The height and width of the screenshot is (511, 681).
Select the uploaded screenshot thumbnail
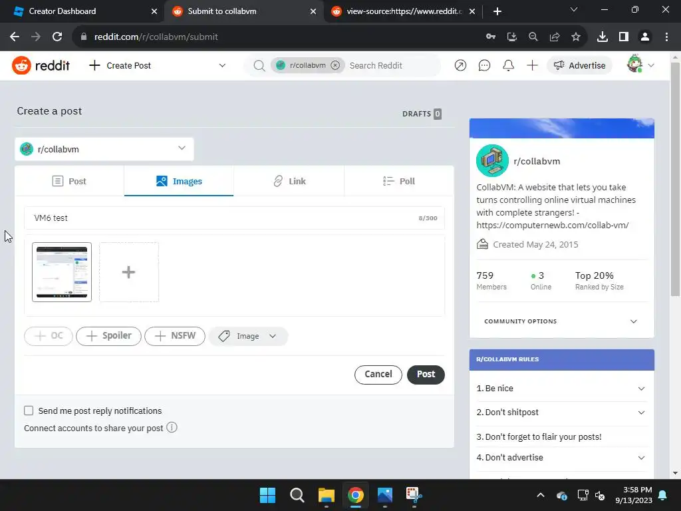(62, 272)
